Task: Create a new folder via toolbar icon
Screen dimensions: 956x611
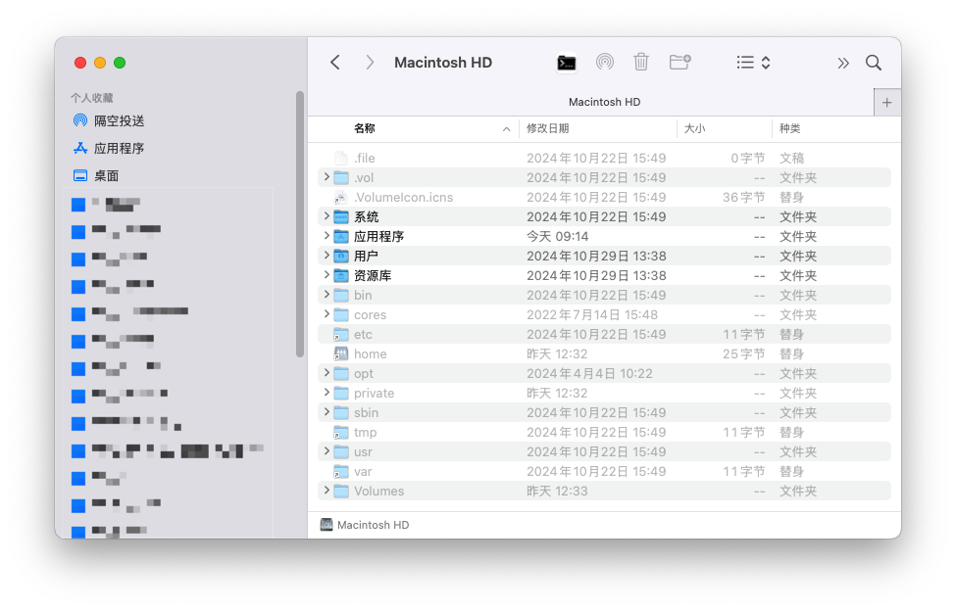Action: pos(679,62)
